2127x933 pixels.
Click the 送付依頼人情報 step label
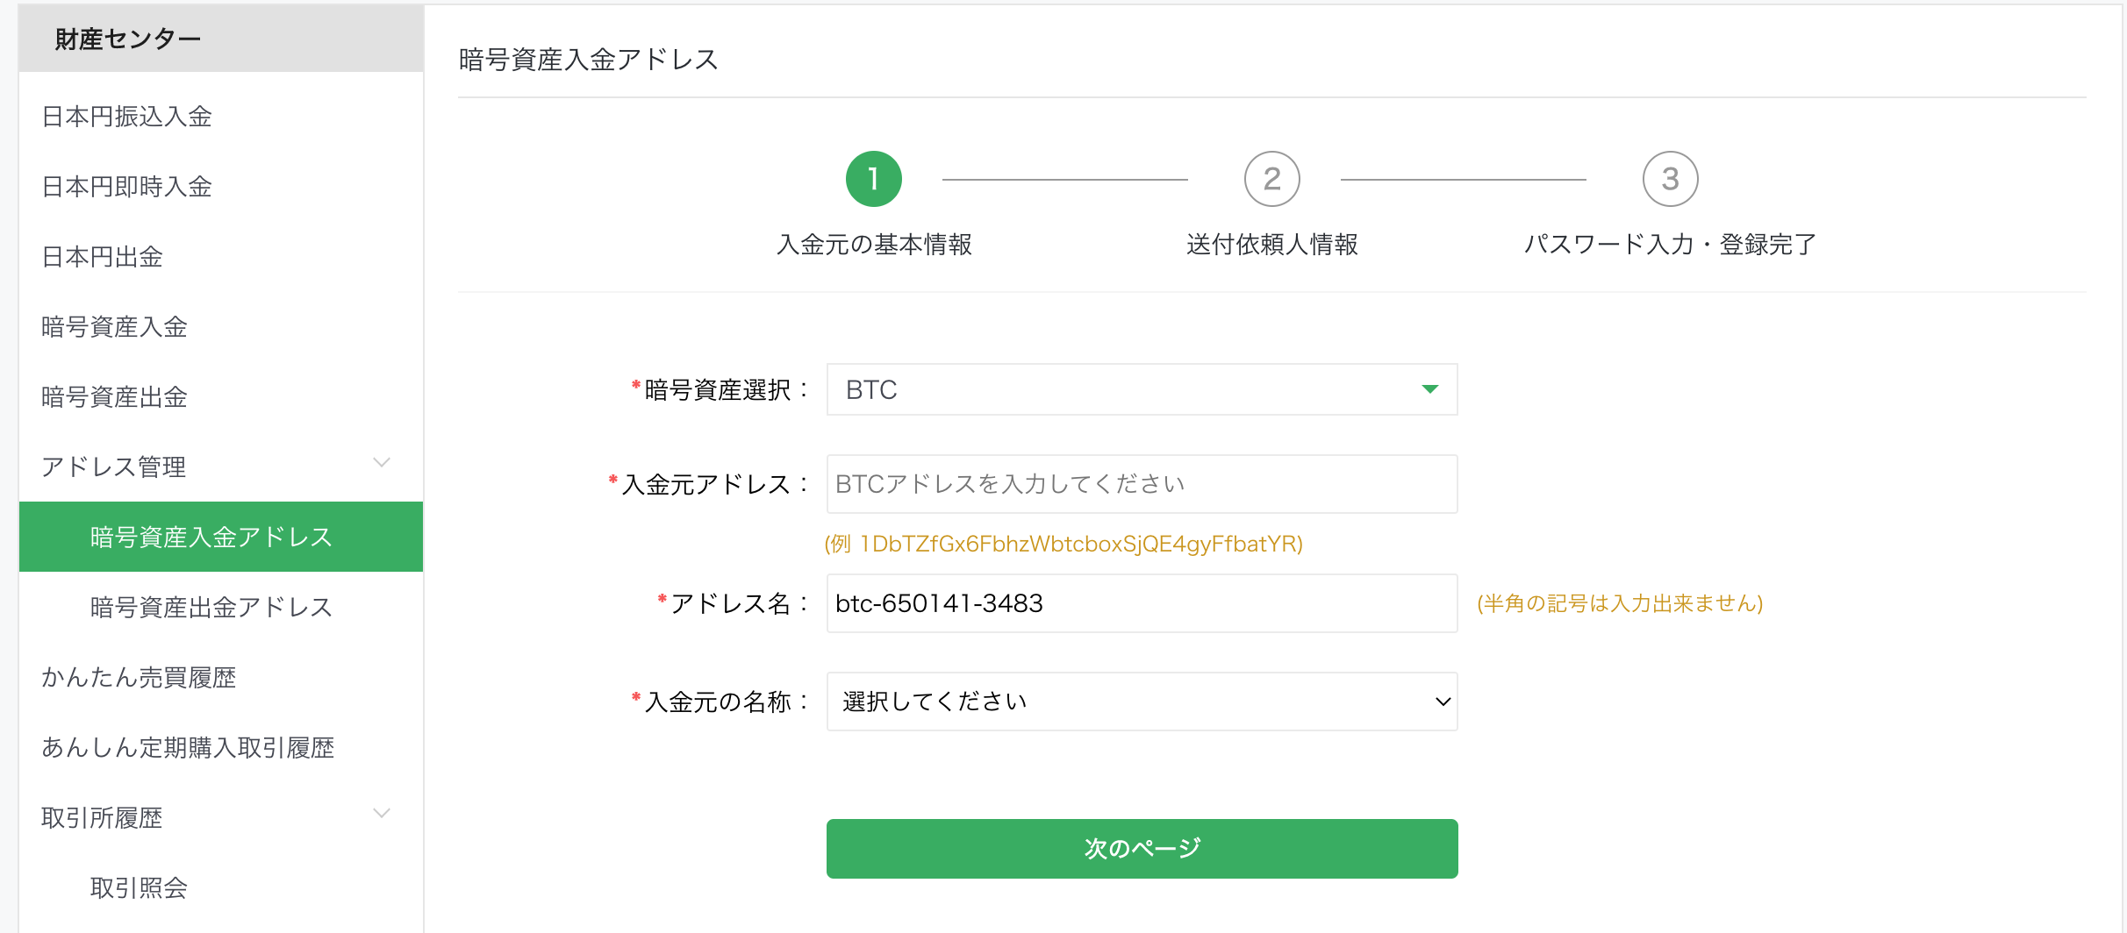point(1272,245)
